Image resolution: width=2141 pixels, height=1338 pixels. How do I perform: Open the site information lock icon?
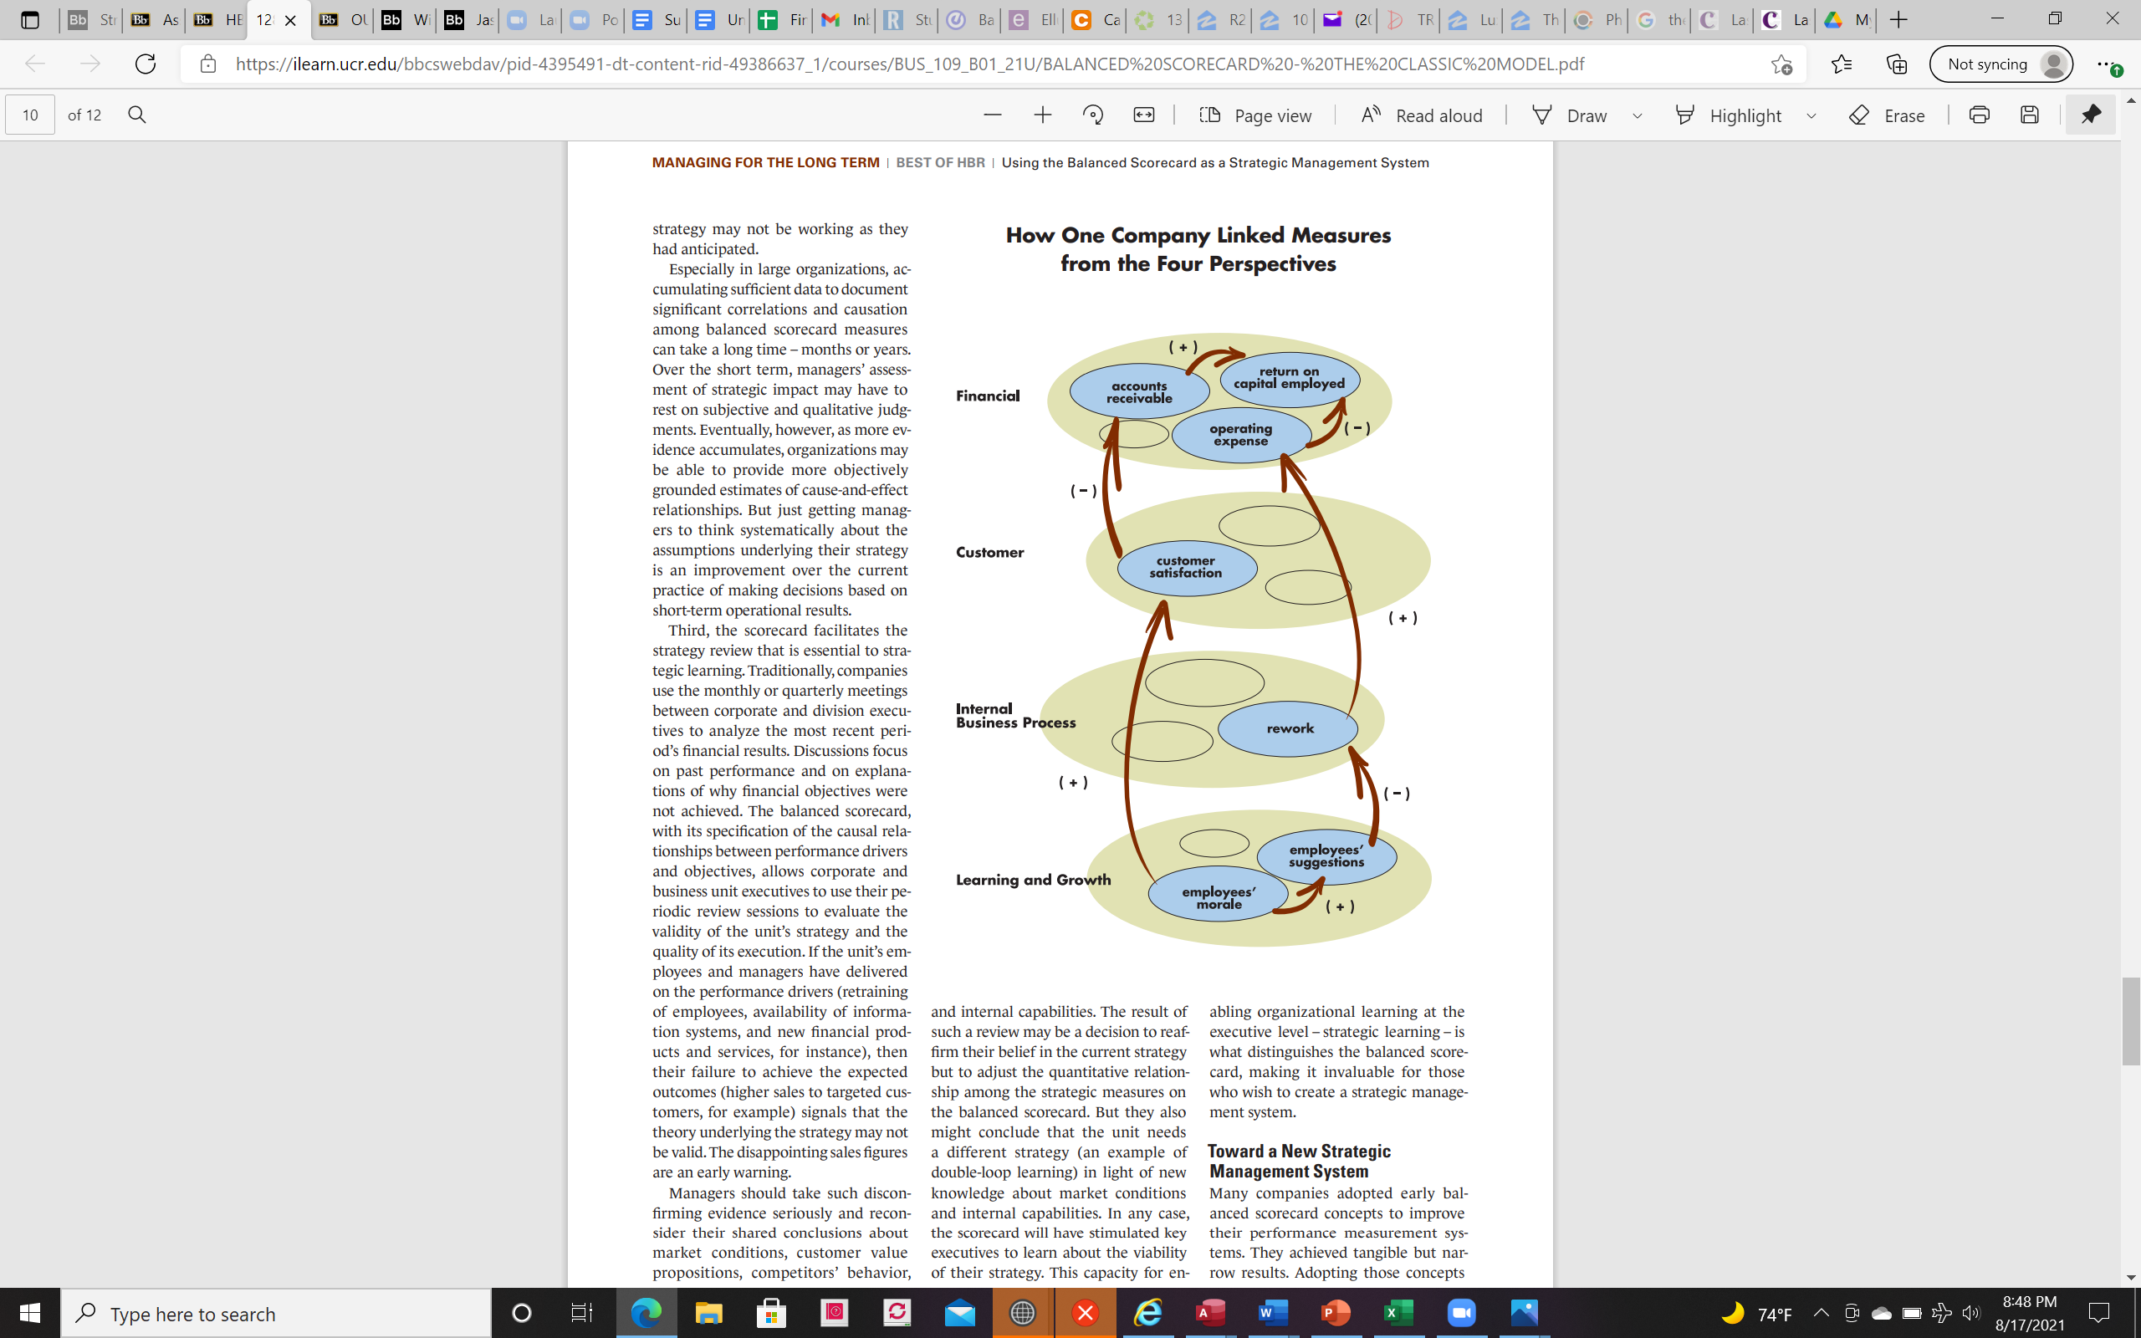[208, 64]
